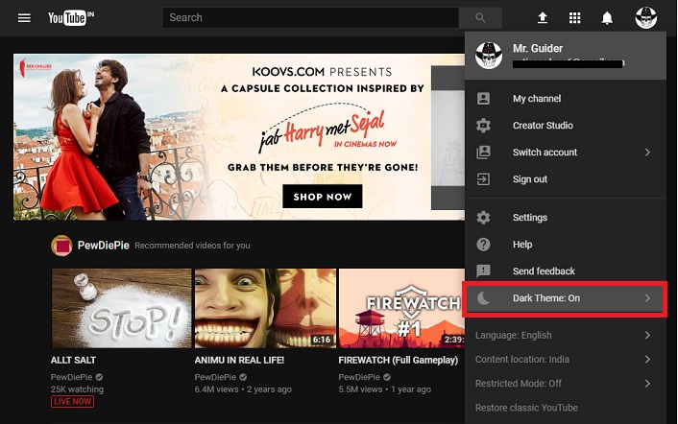Viewport: 678px width, 424px height.
Task: Click 'Recommended videos for you' text
Action: click(x=192, y=246)
